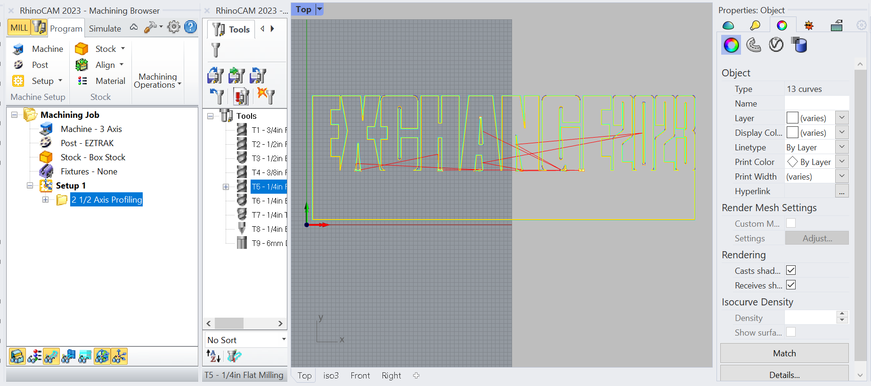Click the Machine setup icon
The width and height of the screenshot is (871, 386).
coord(18,49)
